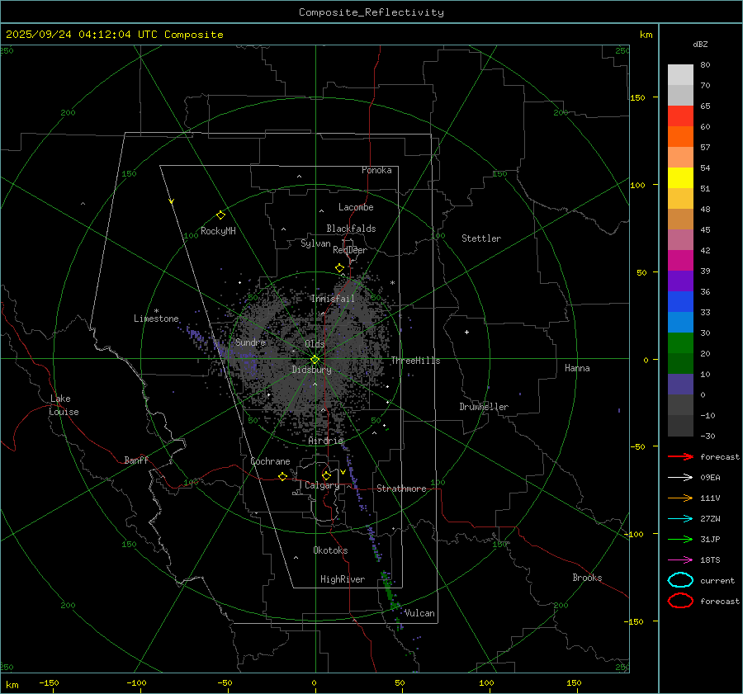Image resolution: width=743 pixels, height=694 pixels.
Task: Click the UTC Composite timestamp text
Action: 114,35
